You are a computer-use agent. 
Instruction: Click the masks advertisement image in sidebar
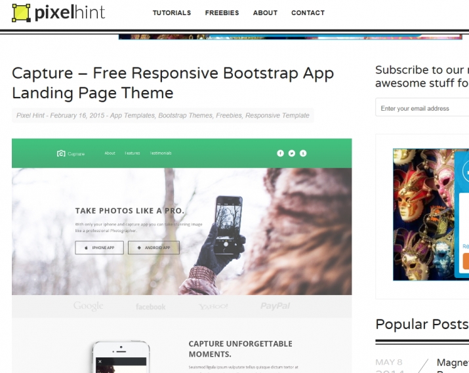click(x=431, y=214)
